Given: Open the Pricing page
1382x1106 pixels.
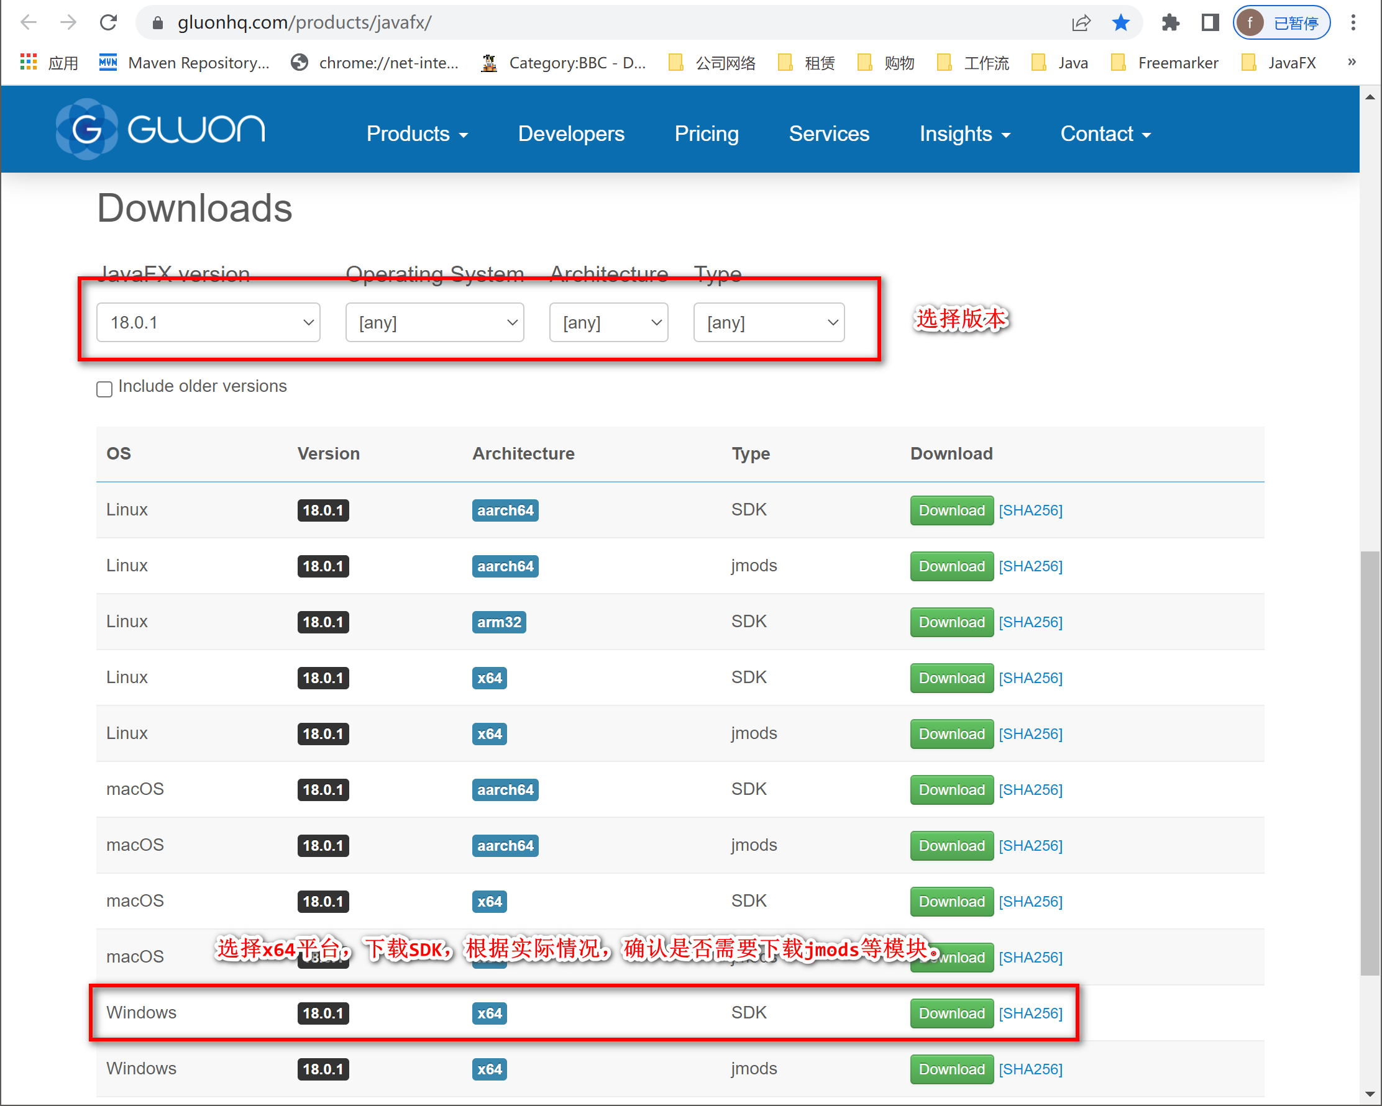Looking at the screenshot, I should [707, 134].
